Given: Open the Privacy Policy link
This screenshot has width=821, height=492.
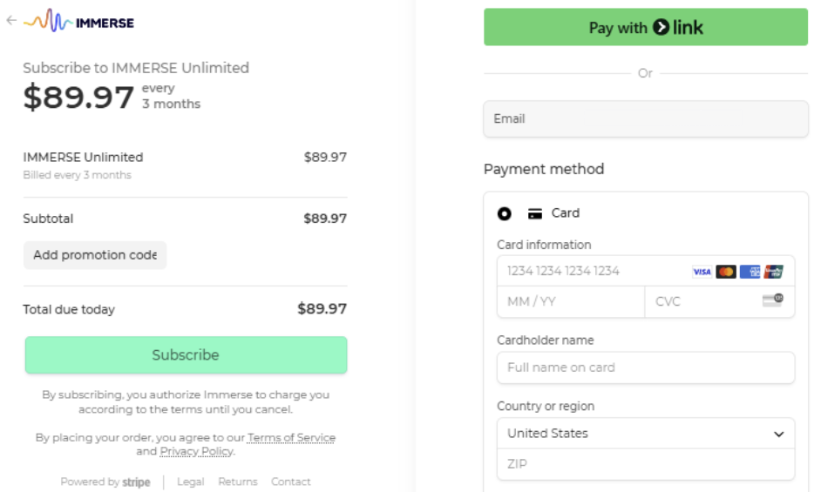Looking at the screenshot, I should [x=196, y=451].
